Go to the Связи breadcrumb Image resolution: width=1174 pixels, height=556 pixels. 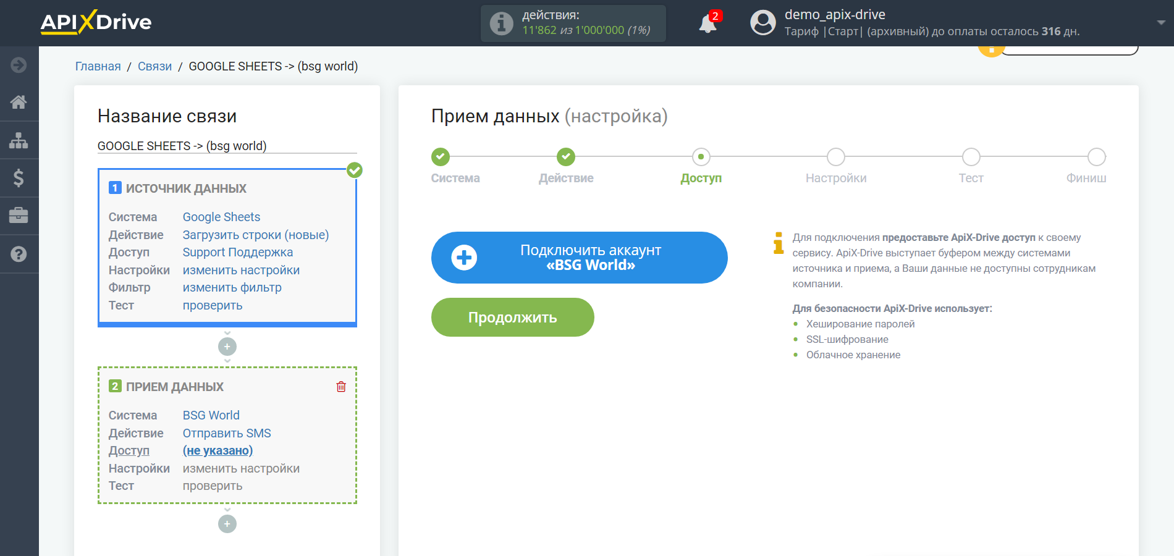tap(154, 66)
